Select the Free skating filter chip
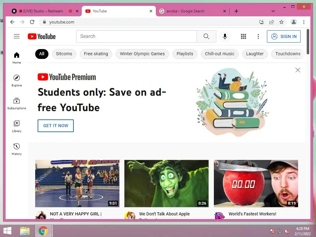Image resolution: width=316 pixels, height=237 pixels. pos(96,54)
